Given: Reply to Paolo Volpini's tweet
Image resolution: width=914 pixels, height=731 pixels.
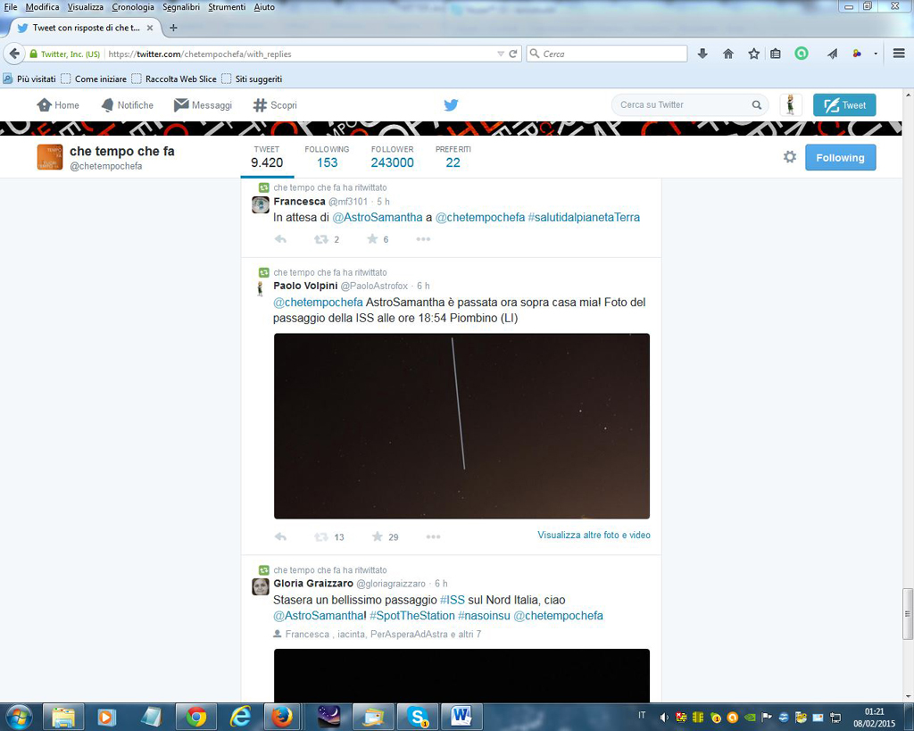Looking at the screenshot, I should [280, 536].
